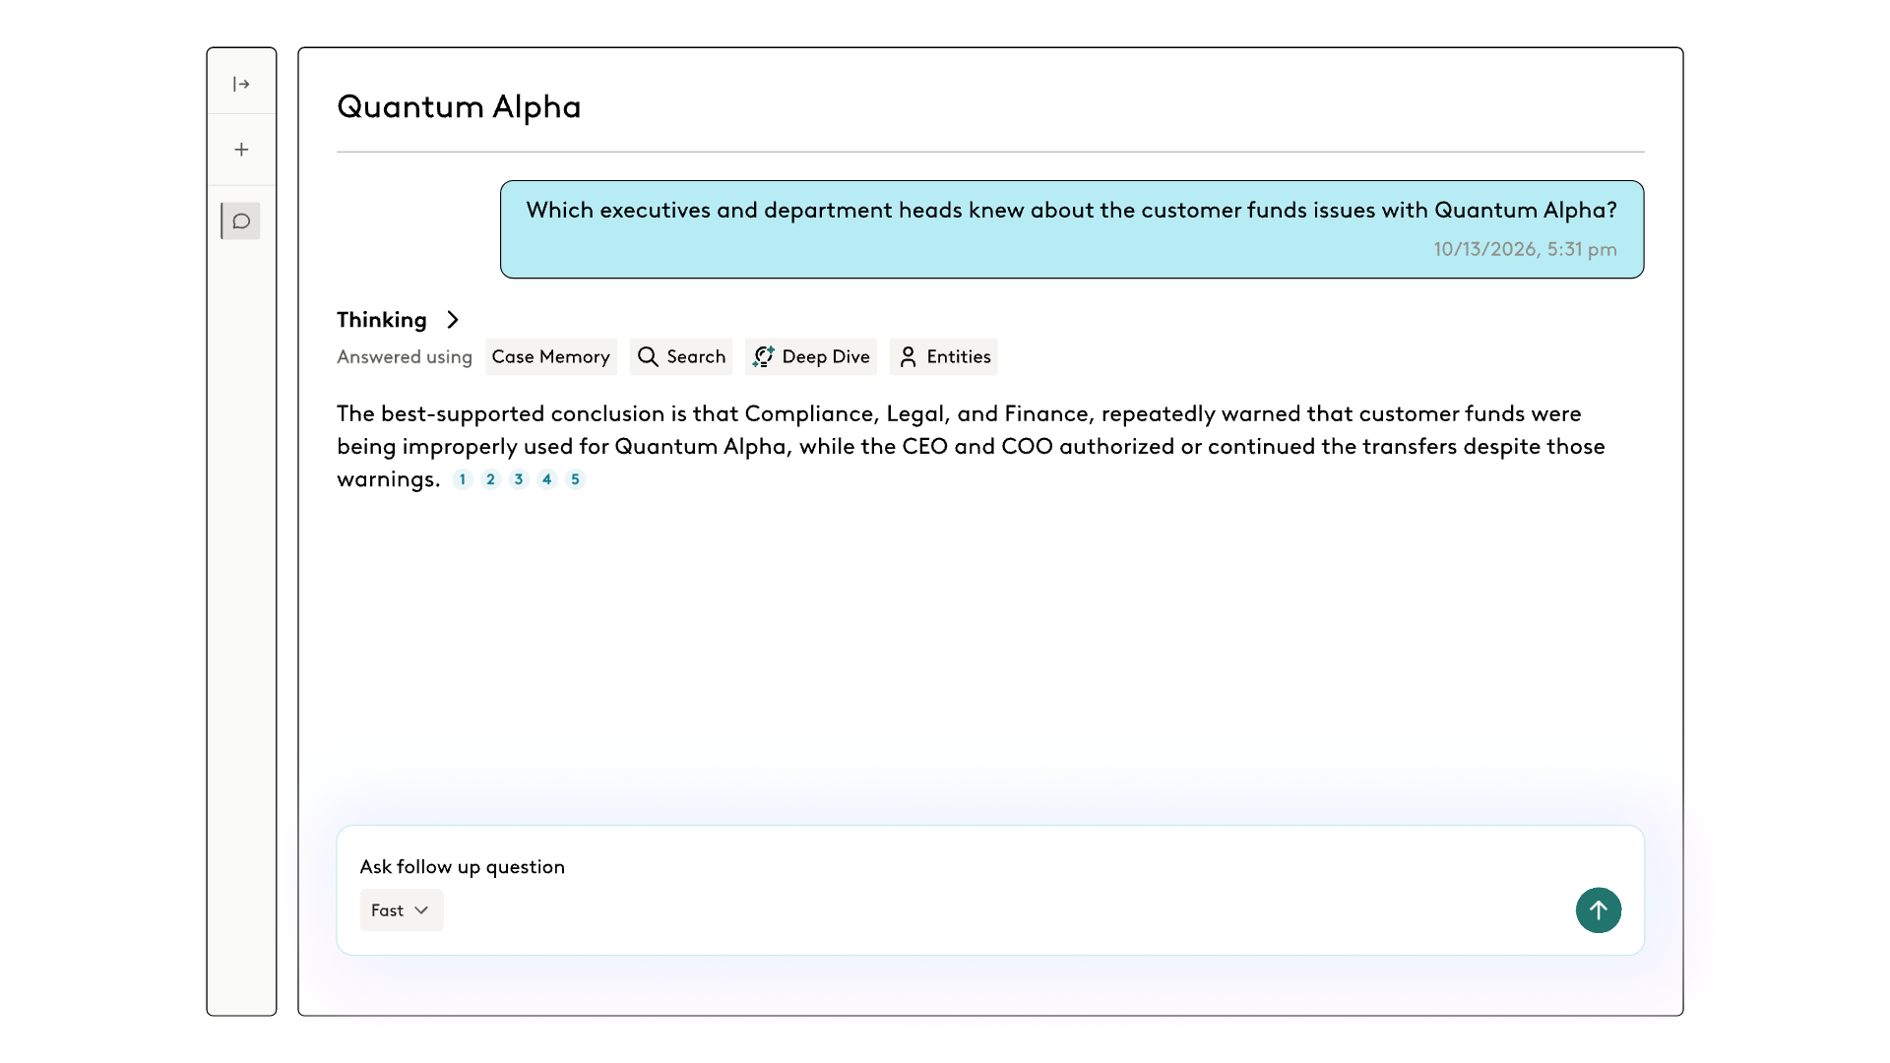This screenshot has width=1890, height=1063.
Task: Open citation reference 5
Action: coord(576,479)
